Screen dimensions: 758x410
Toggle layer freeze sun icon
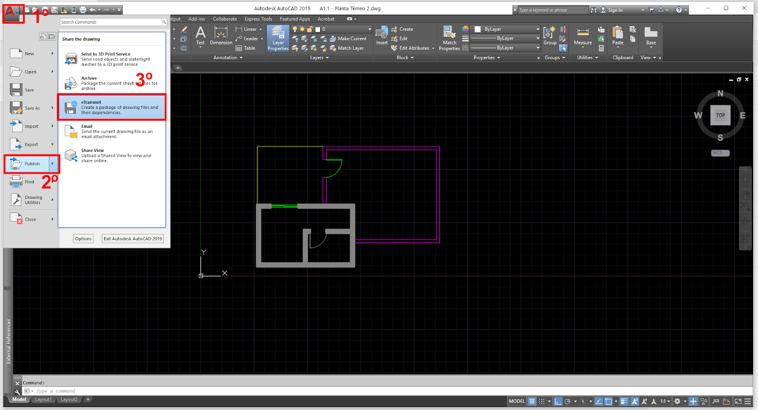tap(302, 29)
